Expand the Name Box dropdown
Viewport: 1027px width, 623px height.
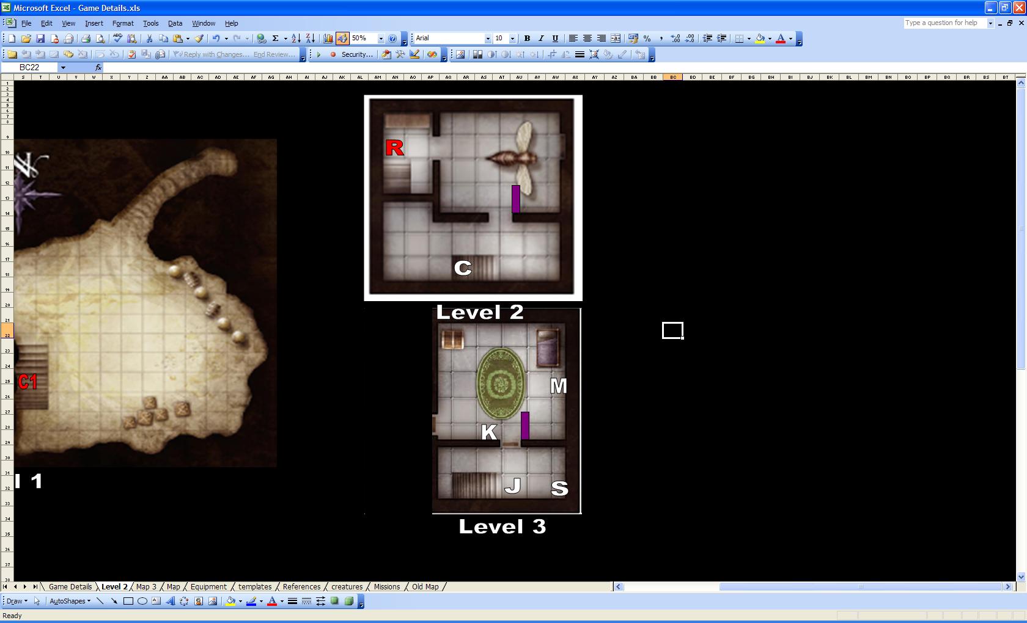coord(63,67)
